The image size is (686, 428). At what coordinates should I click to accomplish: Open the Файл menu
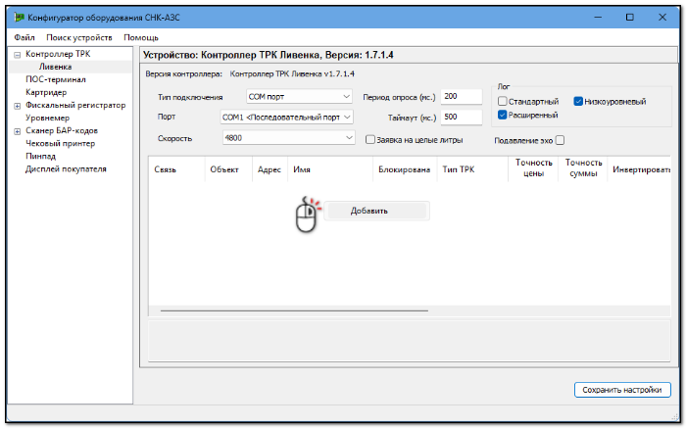pos(24,37)
